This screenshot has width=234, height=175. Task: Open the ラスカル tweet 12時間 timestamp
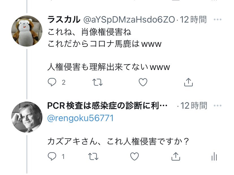(193, 19)
